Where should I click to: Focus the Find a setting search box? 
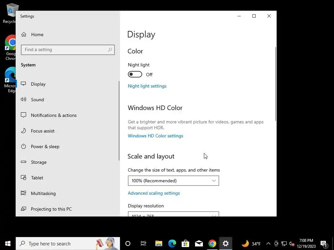click(x=68, y=50)
